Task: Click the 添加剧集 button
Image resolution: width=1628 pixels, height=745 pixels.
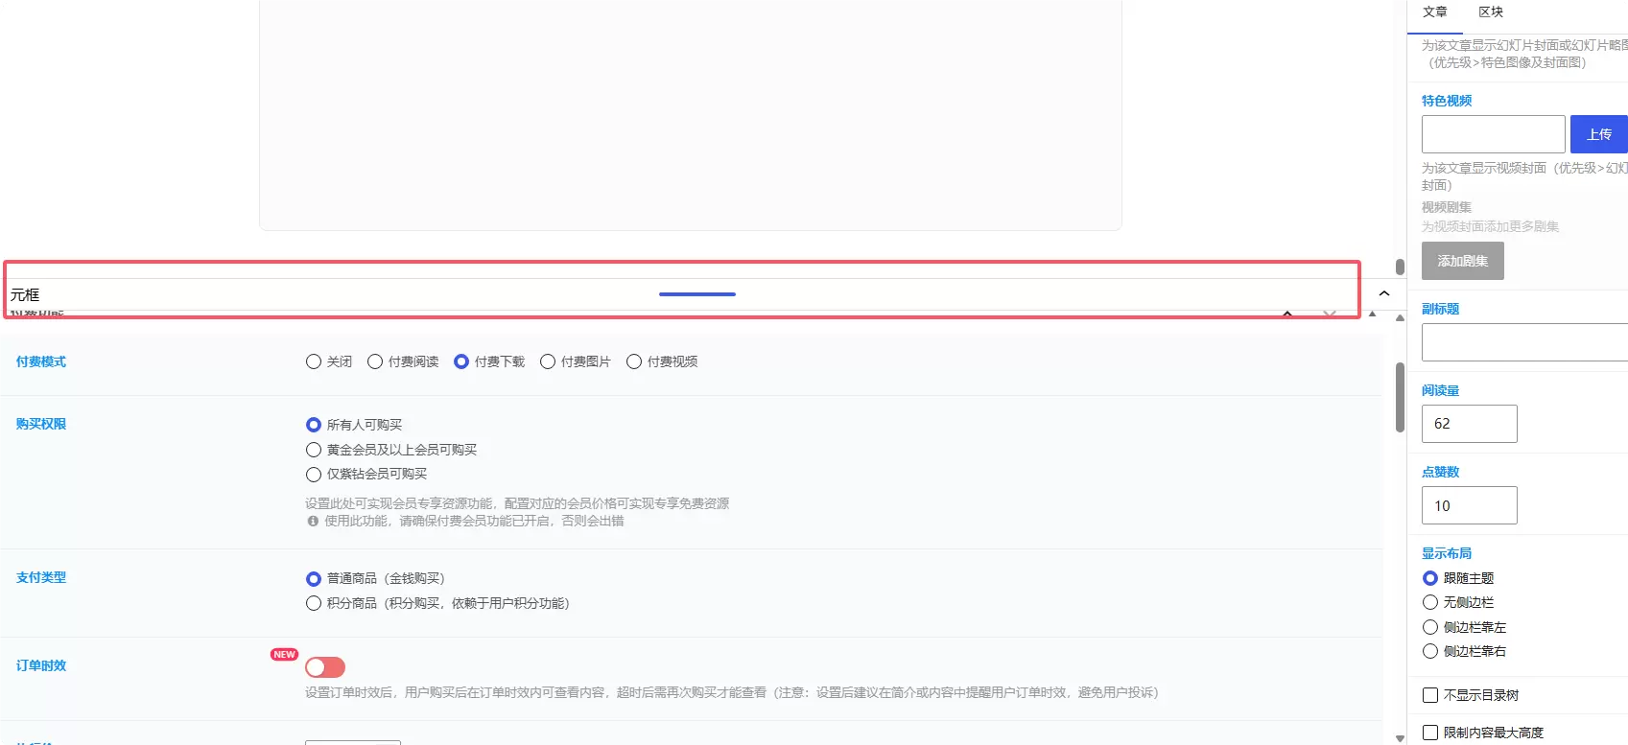Action: click(x=1463, y=261)
